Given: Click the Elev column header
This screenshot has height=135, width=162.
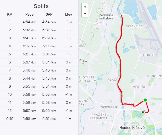Looking at the screenshot, I should click(69, 14).
